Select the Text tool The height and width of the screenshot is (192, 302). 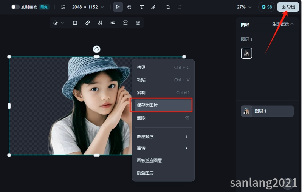click(x=142, y=7)
